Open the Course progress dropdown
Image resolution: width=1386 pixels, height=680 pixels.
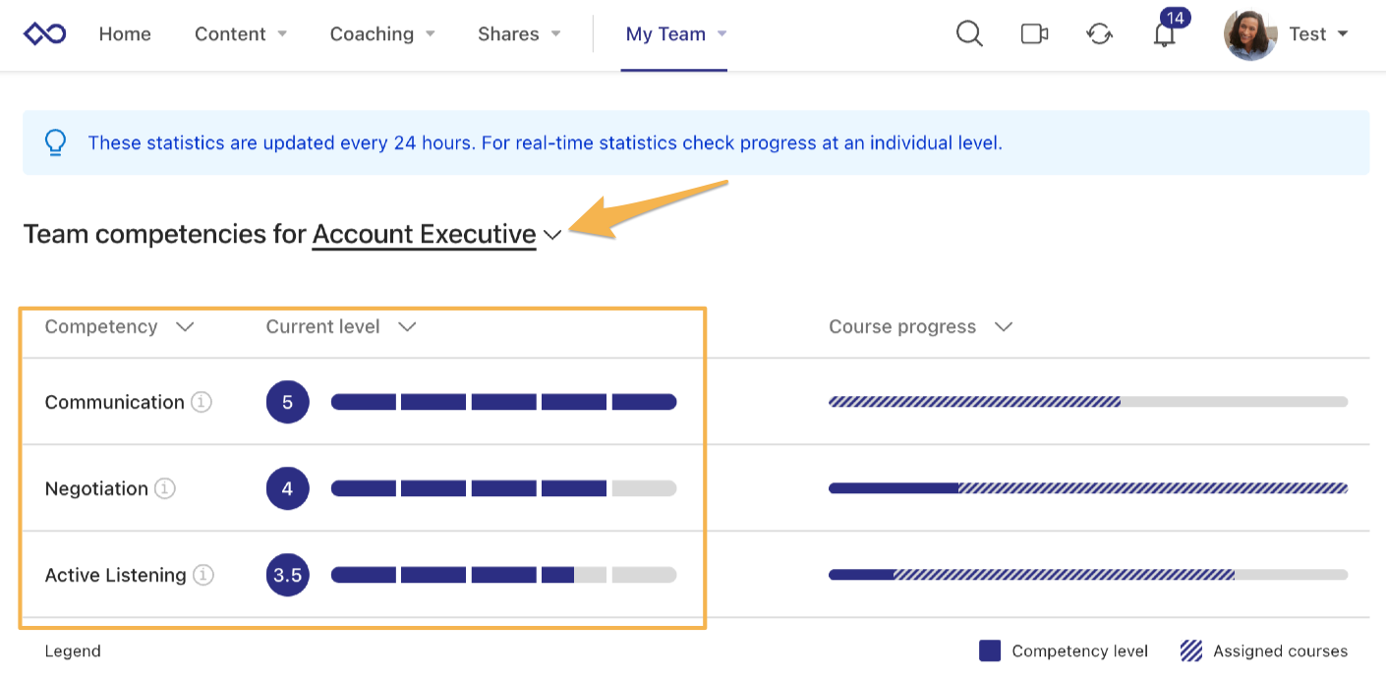click(1004, 327)
